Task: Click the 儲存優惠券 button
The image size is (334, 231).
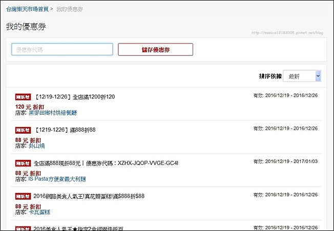Action: pos(156,49)
